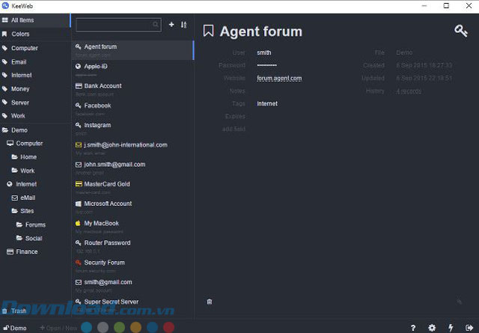This screenshot has width=479, height=333.
Task: Select the smith@gmail.com entry
Action: coord(133,286)
